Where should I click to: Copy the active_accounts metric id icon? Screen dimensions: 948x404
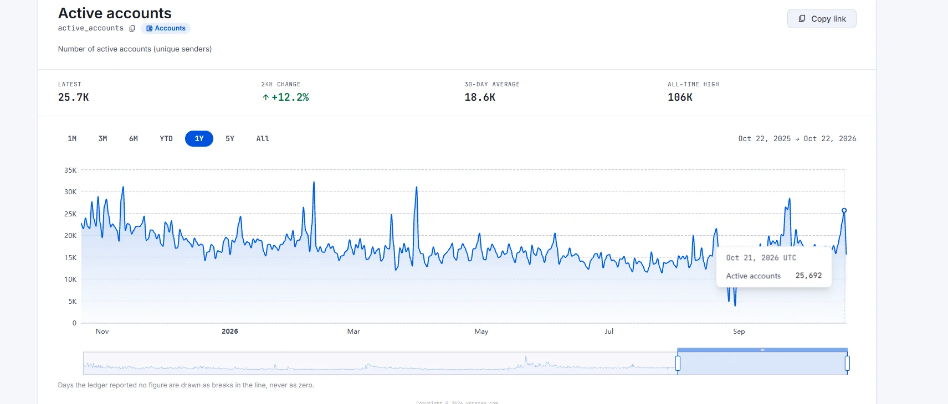132,28
